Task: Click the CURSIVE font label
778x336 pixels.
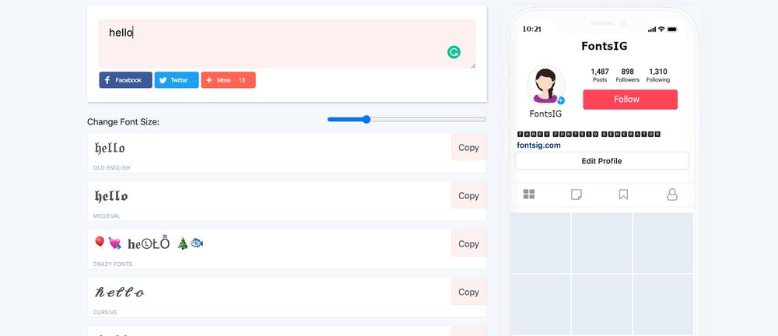Action: pyautogui.click(x=105, y=313)
